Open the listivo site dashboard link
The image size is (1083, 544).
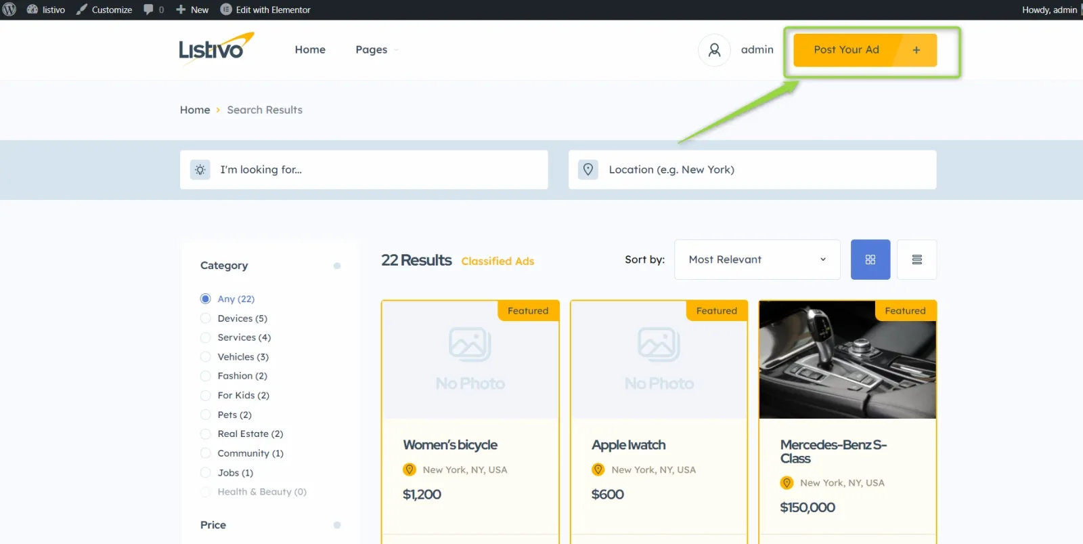(46, 9)
